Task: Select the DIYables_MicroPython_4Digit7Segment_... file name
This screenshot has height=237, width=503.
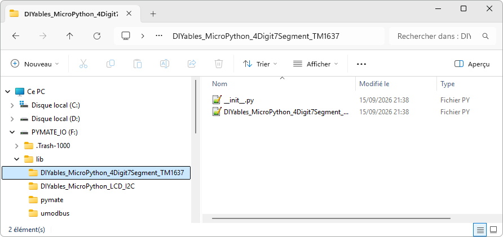Action: [286, 112]
